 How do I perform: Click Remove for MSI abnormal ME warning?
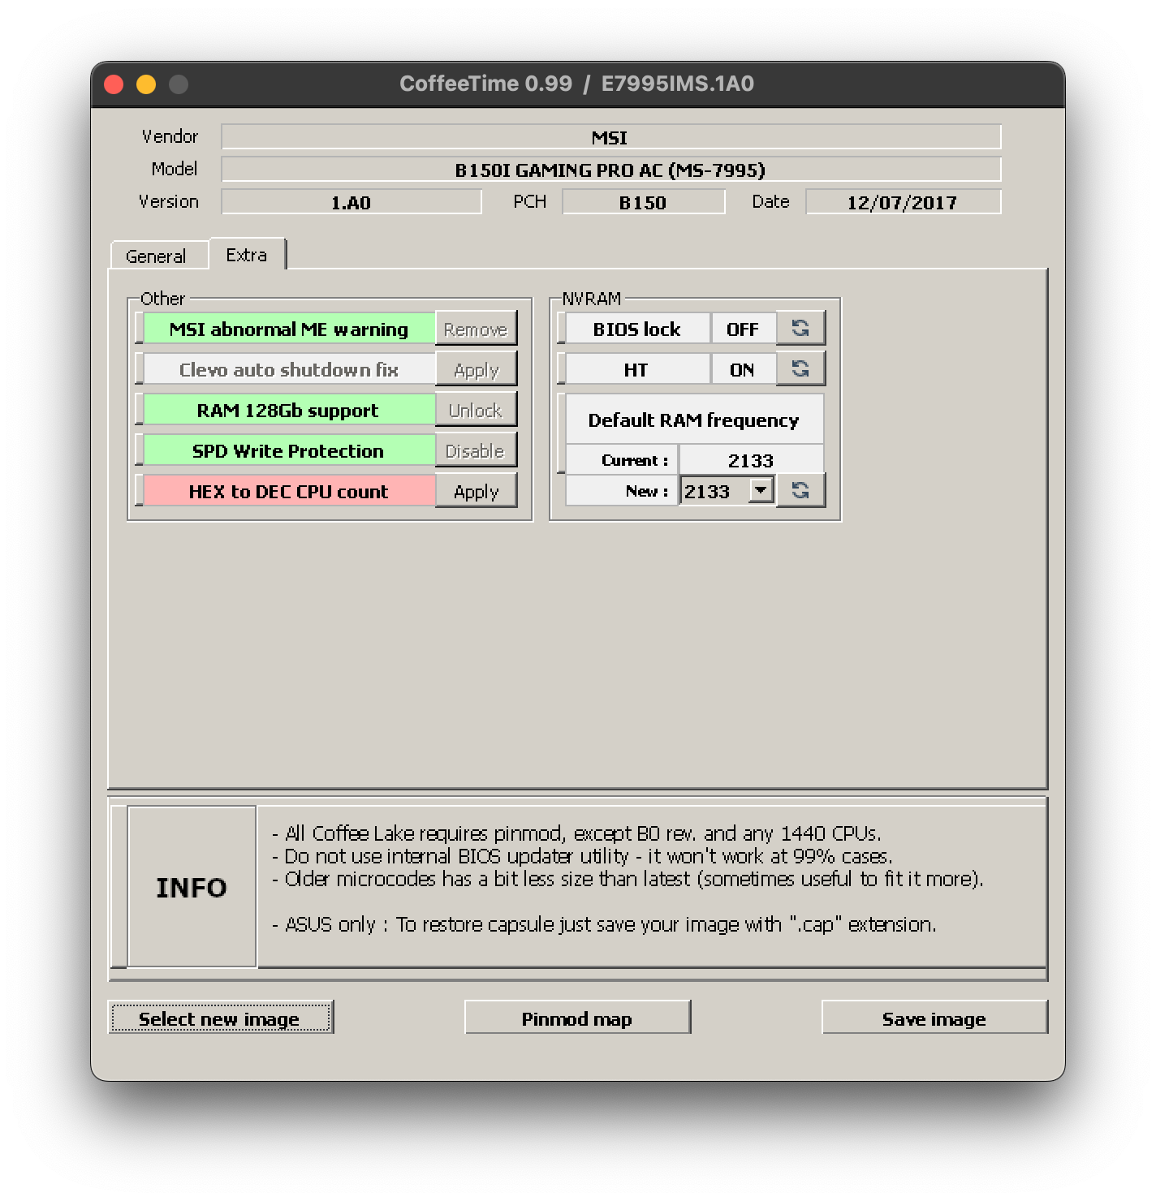476,329
